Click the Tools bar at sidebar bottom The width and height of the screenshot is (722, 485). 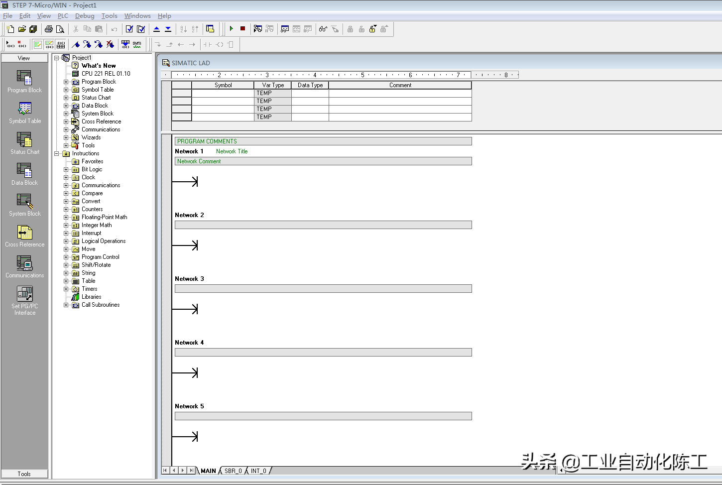[x=24, y=474]
